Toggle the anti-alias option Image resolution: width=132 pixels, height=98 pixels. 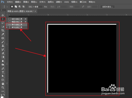(x=46, y=7)
